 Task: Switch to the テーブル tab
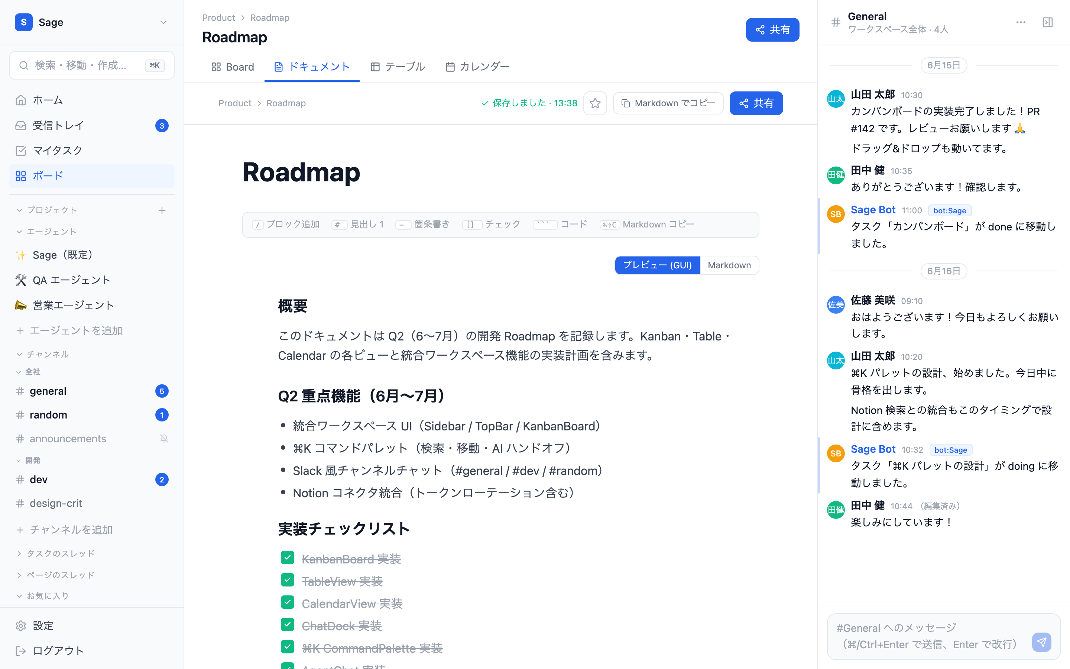pos(398,67)
